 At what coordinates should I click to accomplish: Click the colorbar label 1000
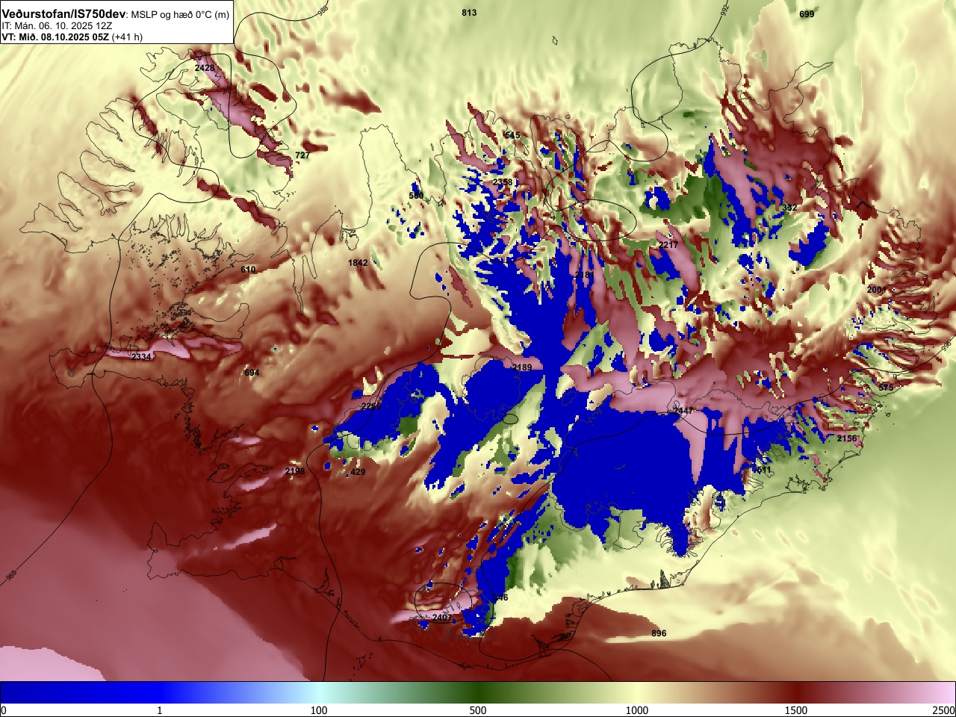[637, 710]
